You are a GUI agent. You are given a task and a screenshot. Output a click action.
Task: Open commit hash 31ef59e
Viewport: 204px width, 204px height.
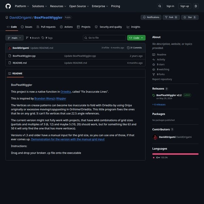(x=105, y=48)
